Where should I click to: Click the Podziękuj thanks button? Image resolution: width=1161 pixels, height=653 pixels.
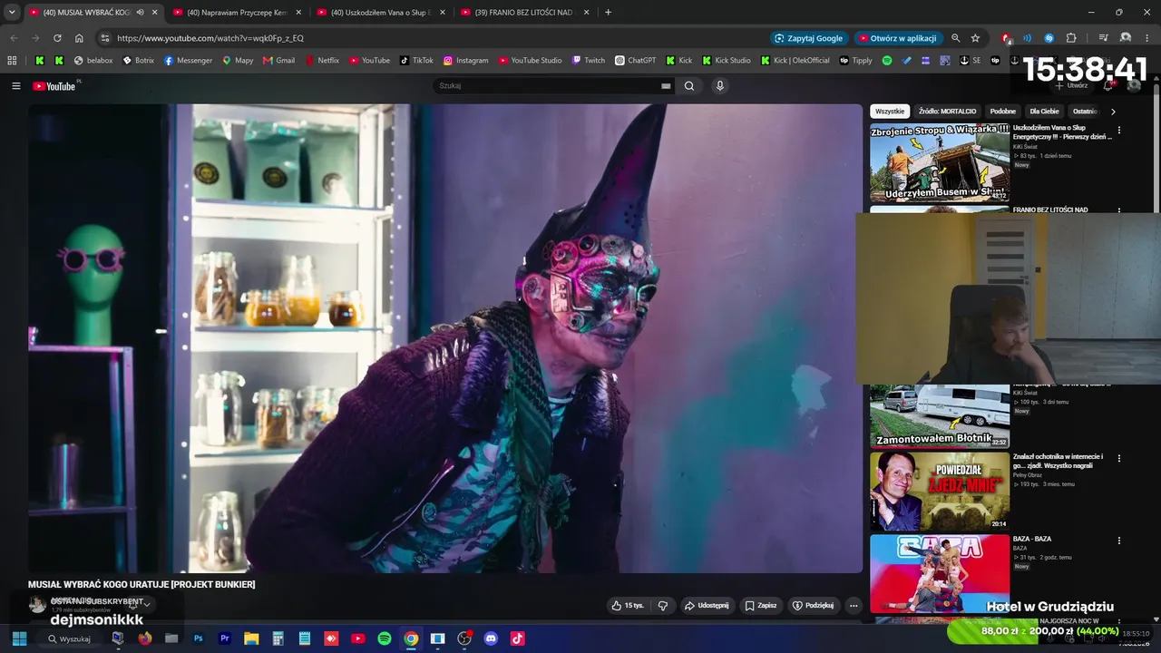tap(813, 605)
